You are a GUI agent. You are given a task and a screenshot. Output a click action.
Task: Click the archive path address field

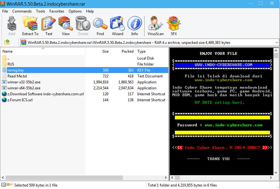coord(150,43)
